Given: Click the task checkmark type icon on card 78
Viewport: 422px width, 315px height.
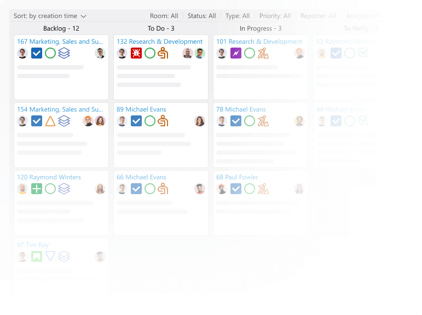Looking at the screenshot, I should coord(236,121).
